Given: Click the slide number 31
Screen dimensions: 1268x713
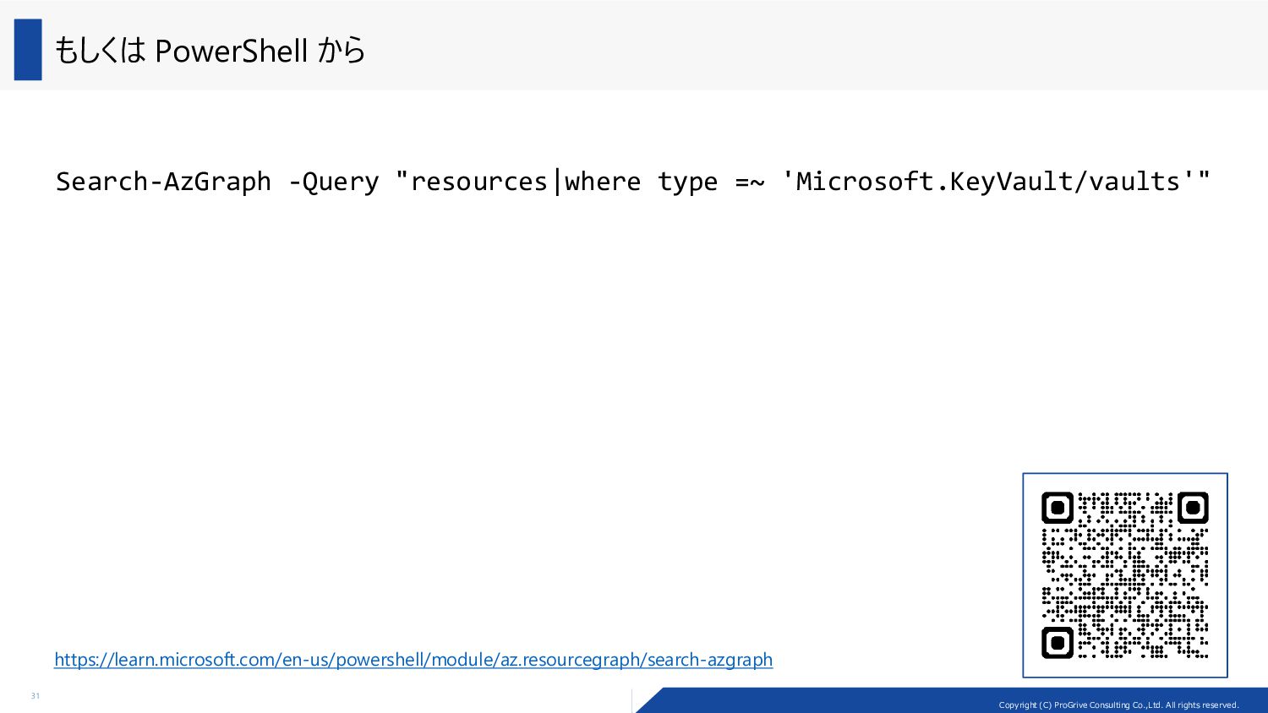Looking at the screenshot, I should click(x=35, y=696).
